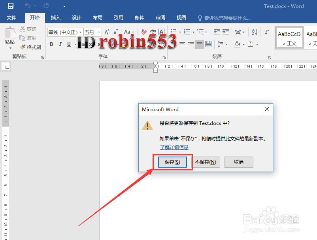Click the Paste (粘贴) icon
The width and height of the screenshot is (317, 240).
[x=10, y=34]
